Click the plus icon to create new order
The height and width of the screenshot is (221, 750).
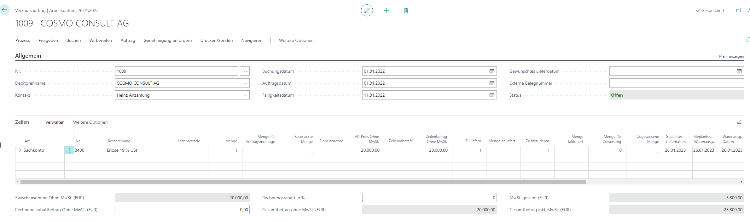(386, 10)
